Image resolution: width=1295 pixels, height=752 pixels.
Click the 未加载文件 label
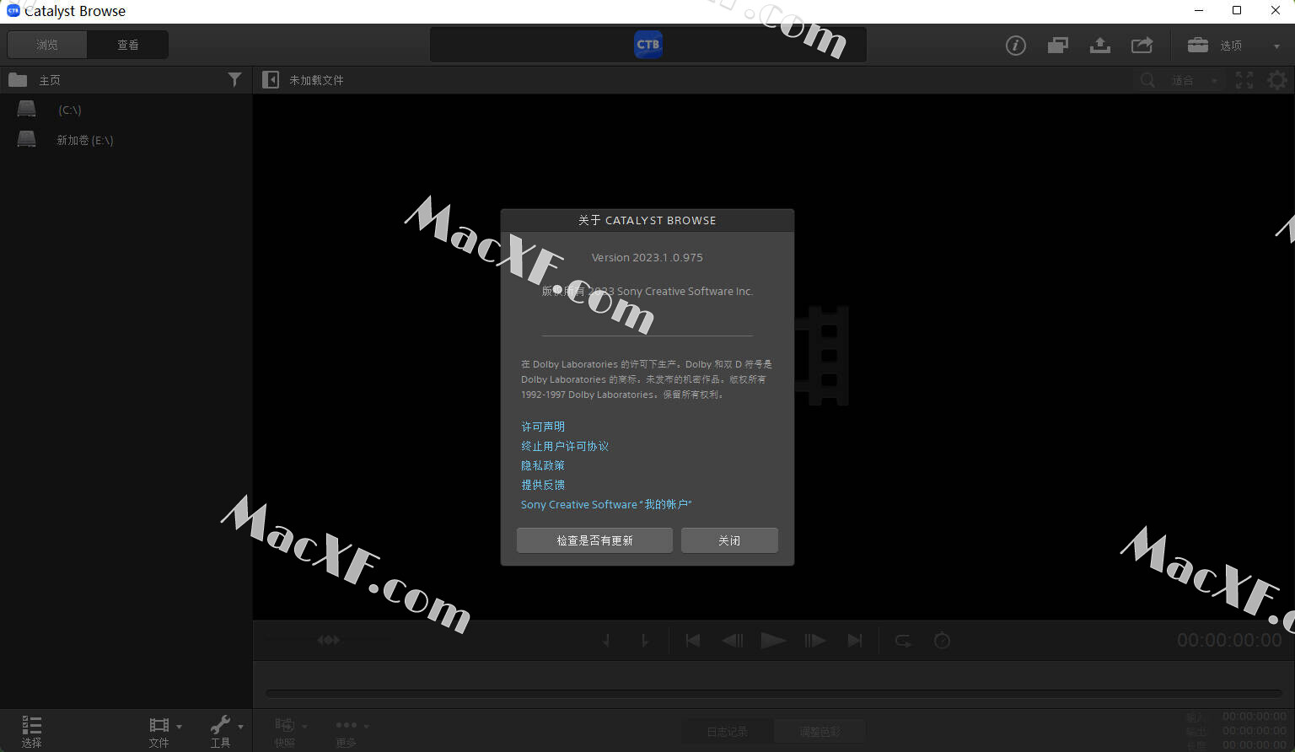click(316, 80)
